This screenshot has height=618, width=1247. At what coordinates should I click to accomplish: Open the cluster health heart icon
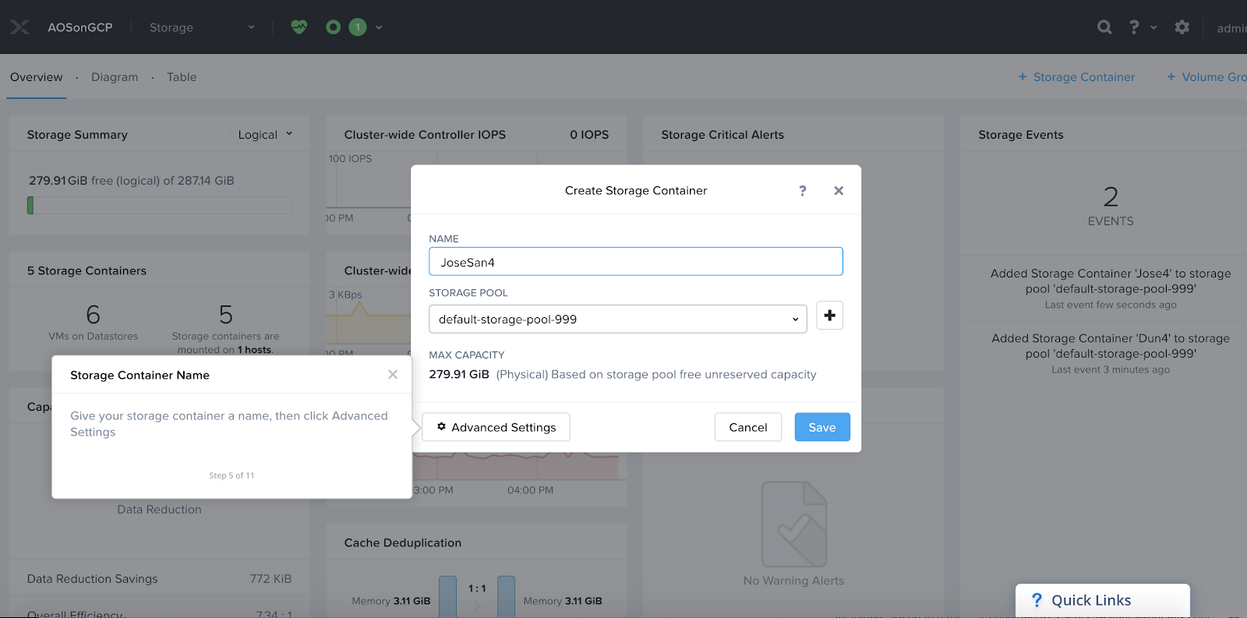coord(299,27)
